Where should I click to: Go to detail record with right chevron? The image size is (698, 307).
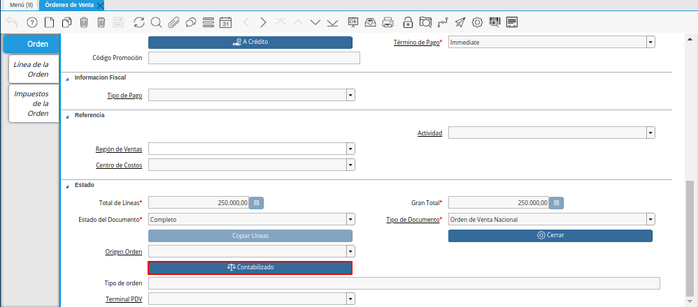tap(263, 22)
